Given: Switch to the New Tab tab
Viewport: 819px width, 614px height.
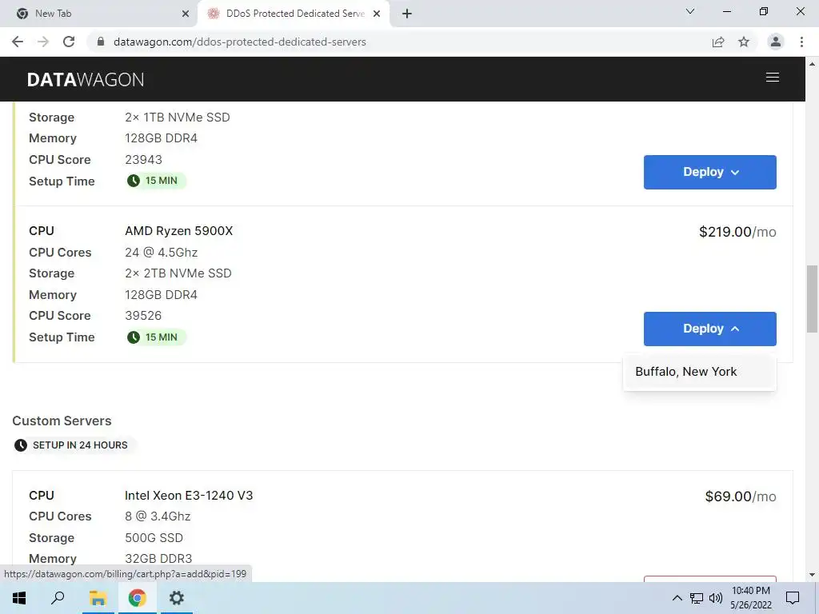Looking at the screenshot, I should pyautogui.click(x=98, y=14).
